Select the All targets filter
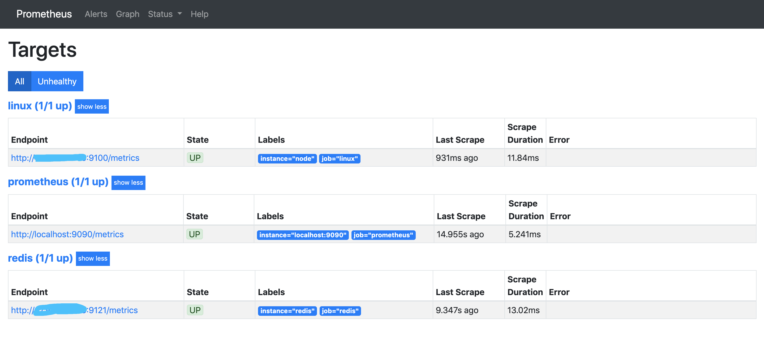 [20, 81]
